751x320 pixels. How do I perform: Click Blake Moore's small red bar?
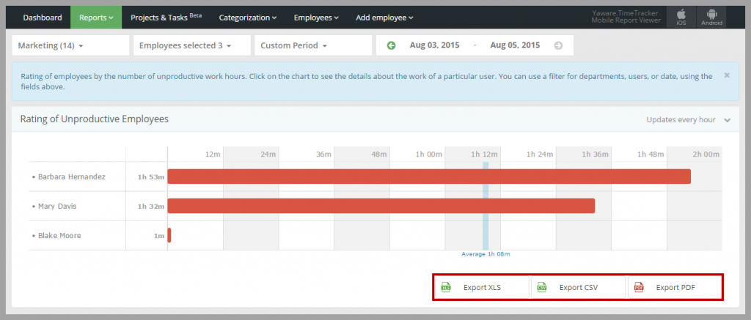[169, 235]
